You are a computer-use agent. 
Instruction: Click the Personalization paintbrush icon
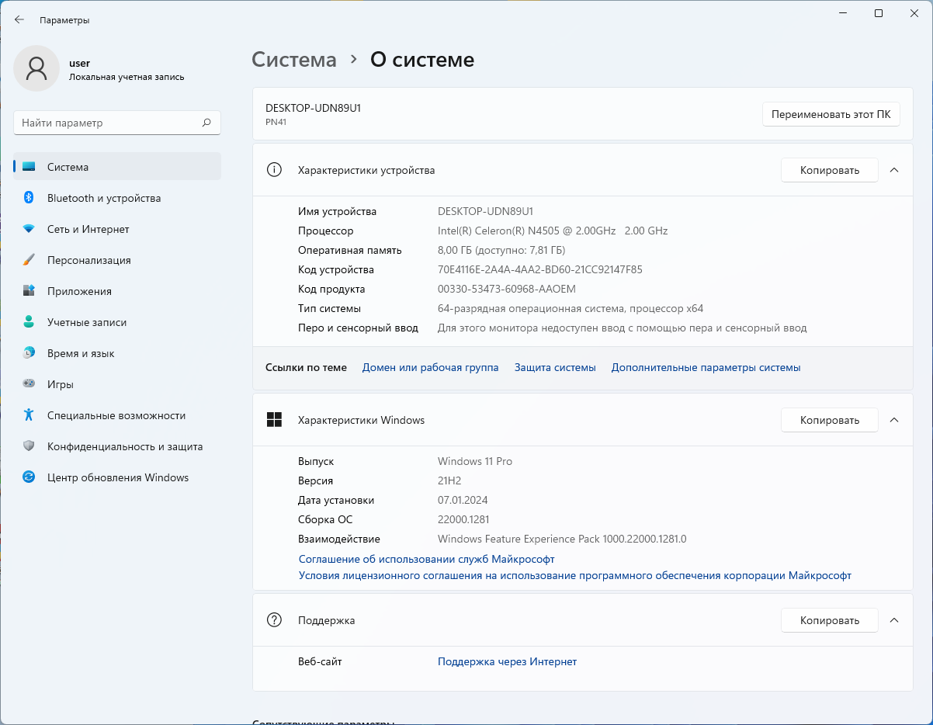tap(29, 260)
